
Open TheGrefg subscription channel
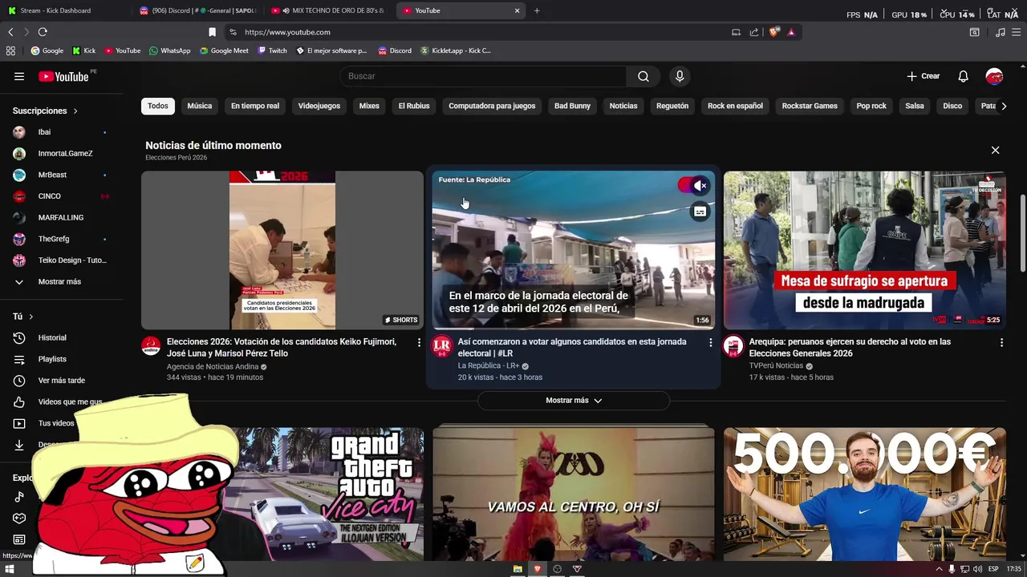(x=62, y=239)
